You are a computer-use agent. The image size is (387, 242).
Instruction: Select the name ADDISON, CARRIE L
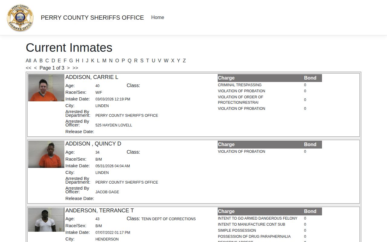pyautogui.click(x=92, y=77)
